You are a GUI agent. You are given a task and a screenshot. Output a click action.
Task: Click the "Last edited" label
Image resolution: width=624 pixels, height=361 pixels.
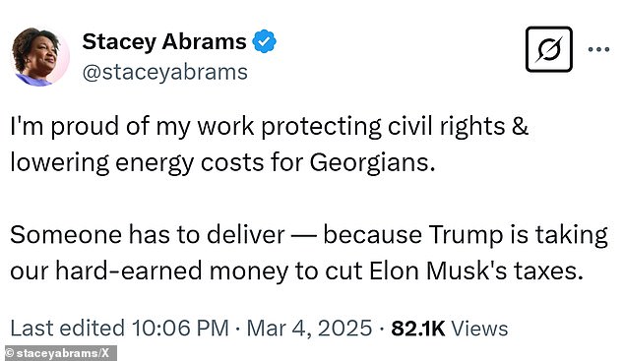click(x=67, y=329)
